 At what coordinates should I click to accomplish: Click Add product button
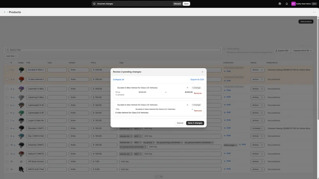pos(306,21)
